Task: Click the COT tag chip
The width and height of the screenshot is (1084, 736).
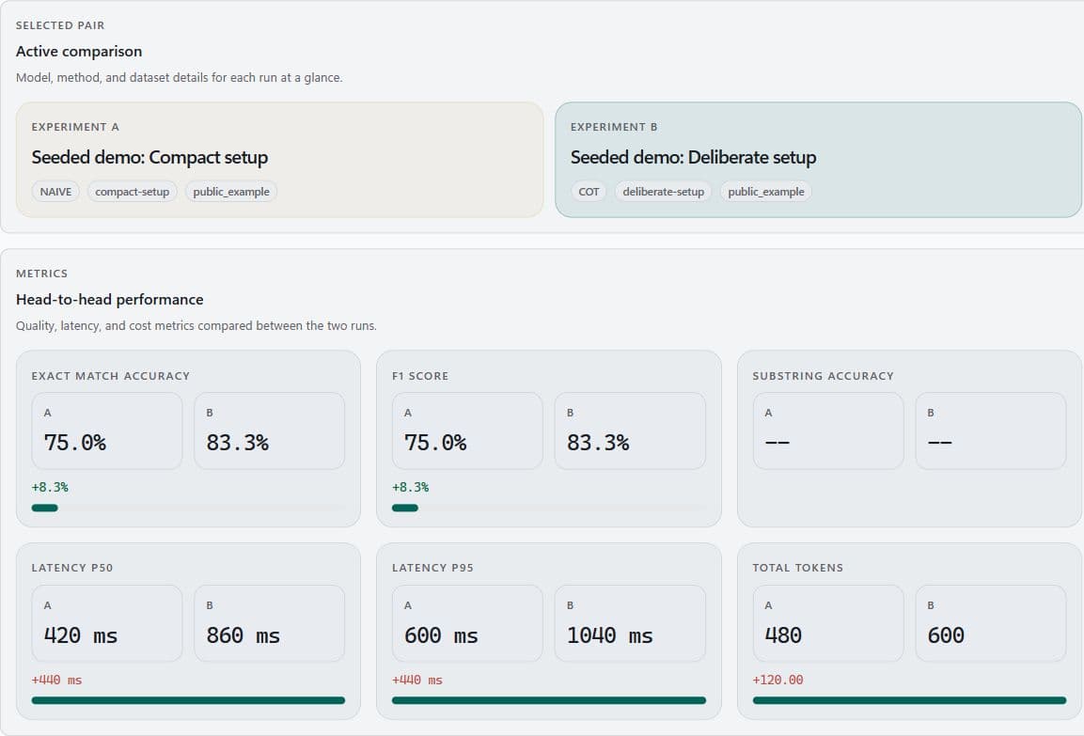Action: click(589, 192)
